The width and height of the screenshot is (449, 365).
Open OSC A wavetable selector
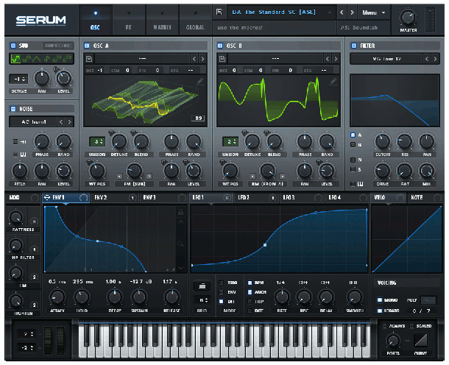coord(142,59)
